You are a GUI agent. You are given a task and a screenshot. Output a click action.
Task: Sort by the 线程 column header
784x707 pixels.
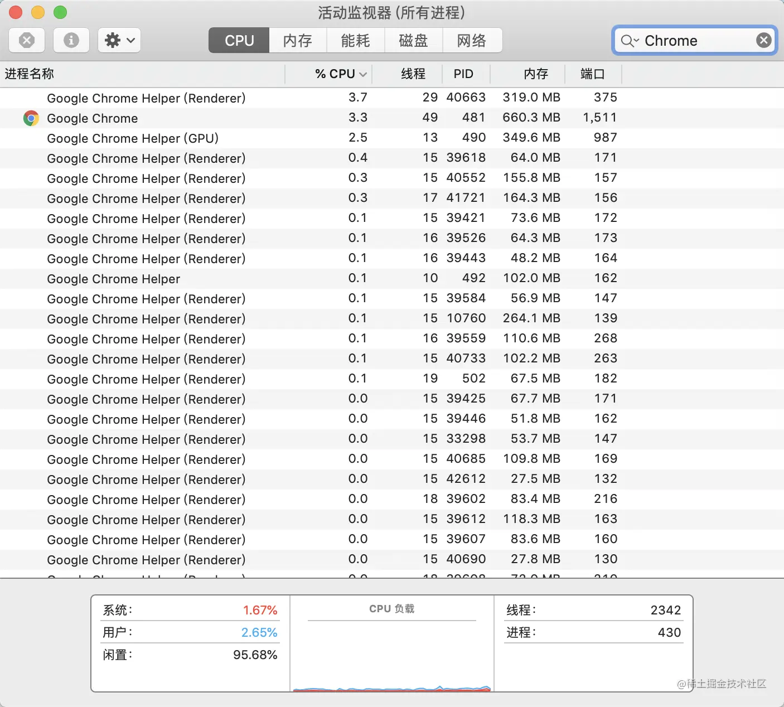coord(407,74)
